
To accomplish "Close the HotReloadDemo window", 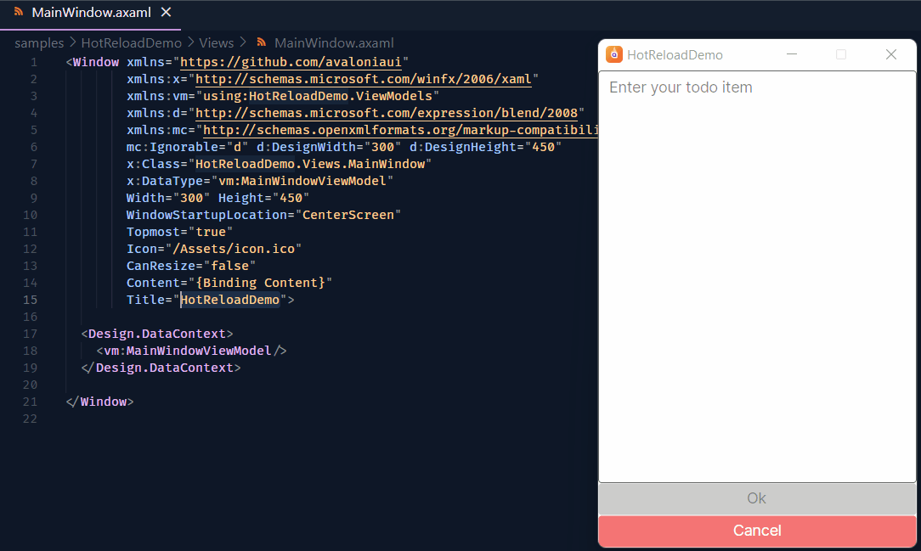I will [891, 54].
